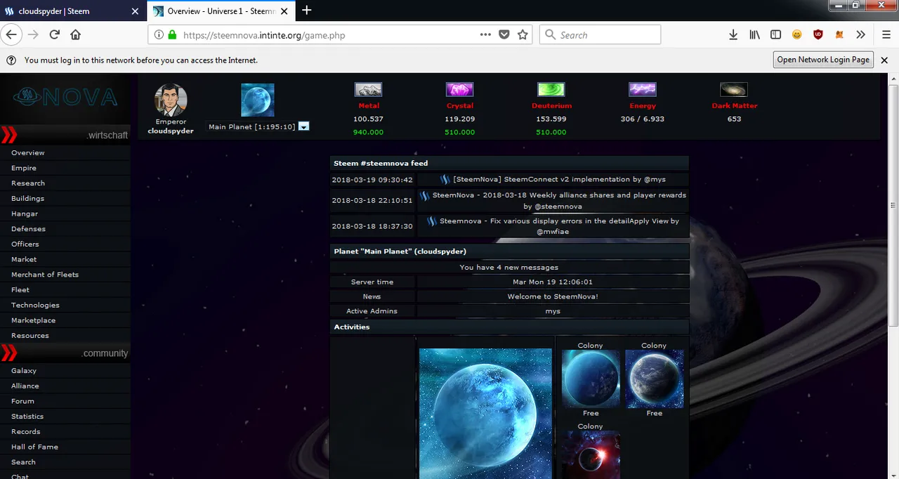The image size is (899, 479).
Task: Open Fix various display errors feed post
Action: click(x=559, y=226)
